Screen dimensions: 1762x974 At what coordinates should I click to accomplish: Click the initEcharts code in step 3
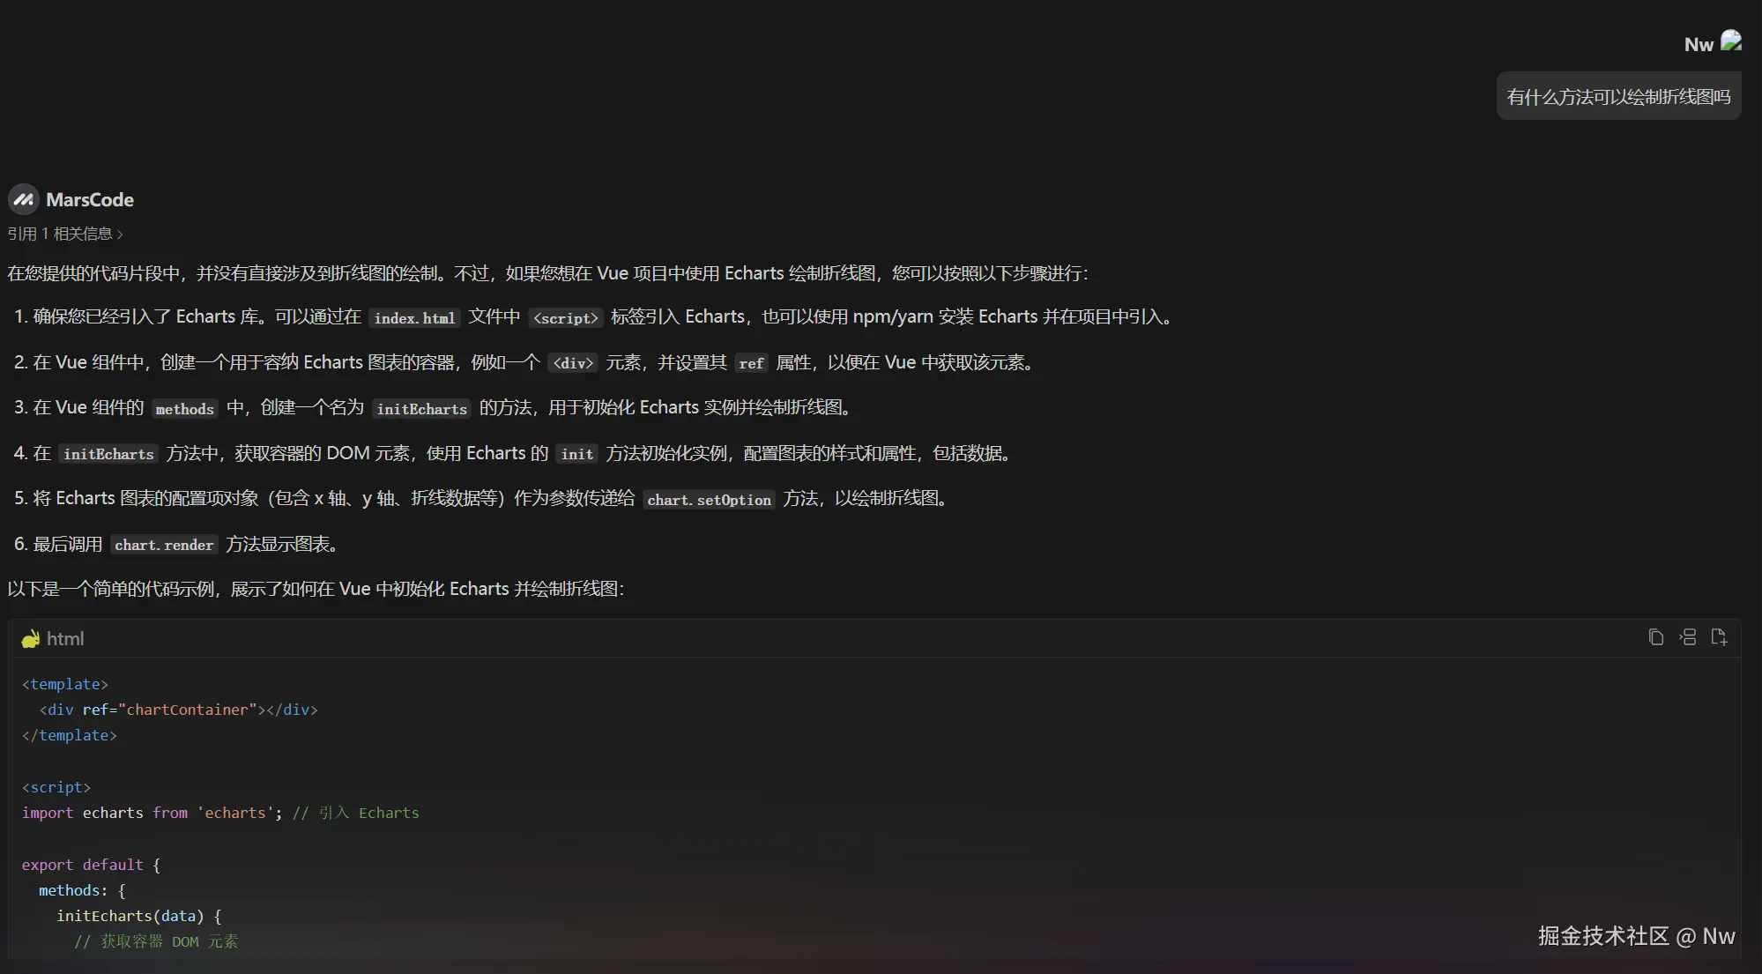(421, 409)
